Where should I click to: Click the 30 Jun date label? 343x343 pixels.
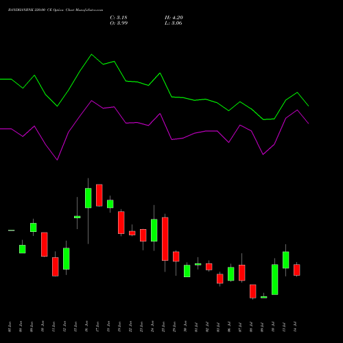(185, 327)
